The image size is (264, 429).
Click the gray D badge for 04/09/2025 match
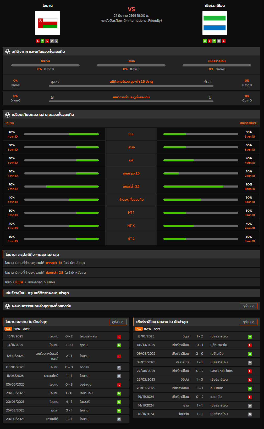250,363
